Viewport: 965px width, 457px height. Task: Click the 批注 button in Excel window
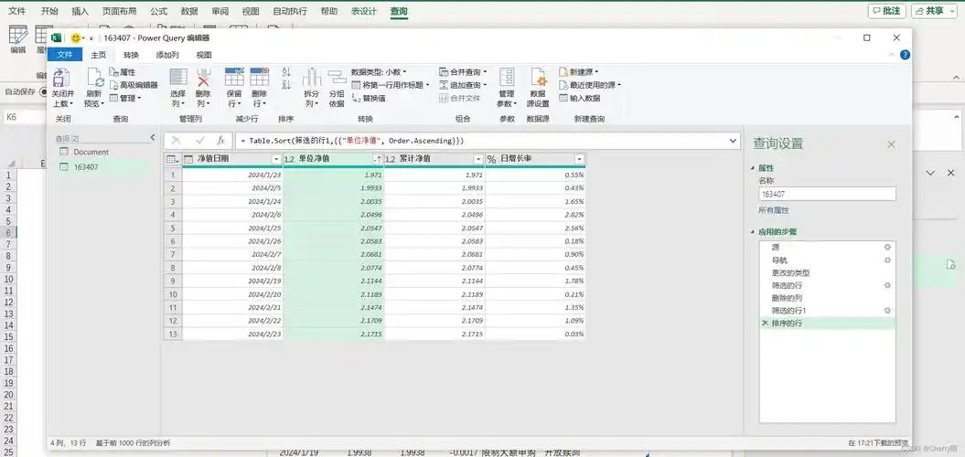click(x=887, y=11)
